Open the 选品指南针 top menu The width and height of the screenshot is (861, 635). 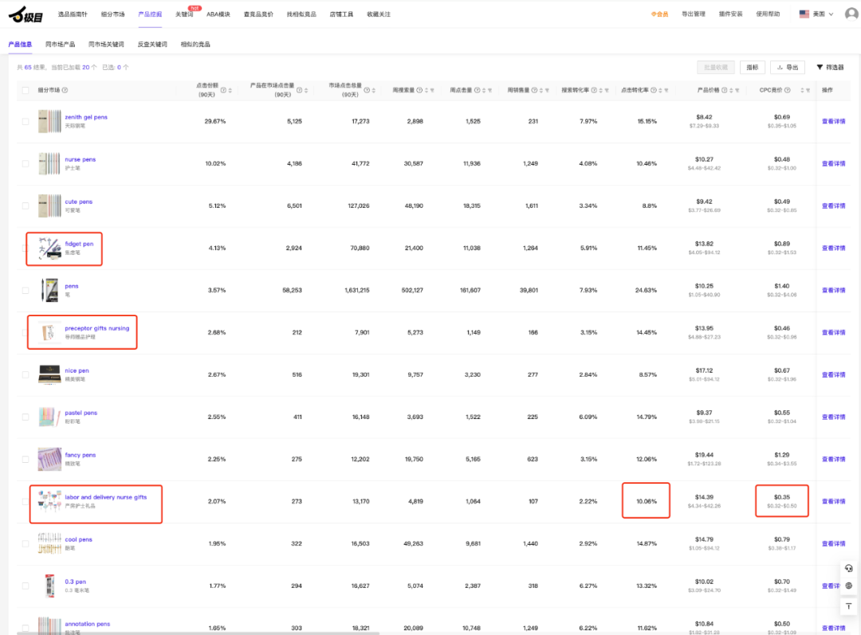click(x=73, y=14)
